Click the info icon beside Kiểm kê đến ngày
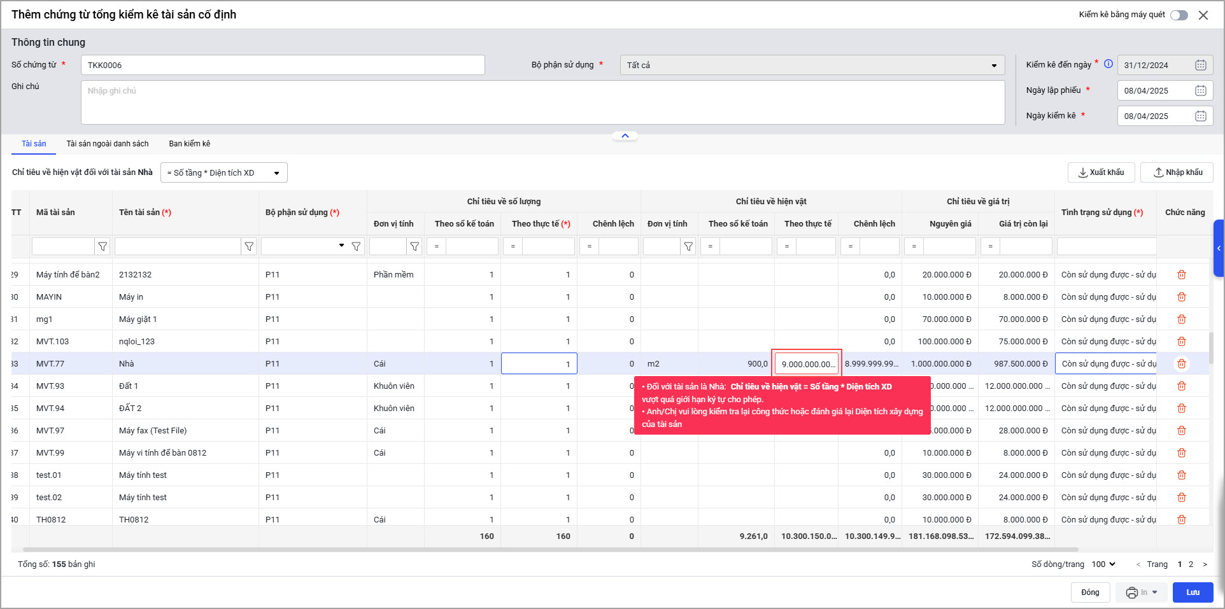The width and height of the screenshot is (1225, 609). coord(1108,64)
